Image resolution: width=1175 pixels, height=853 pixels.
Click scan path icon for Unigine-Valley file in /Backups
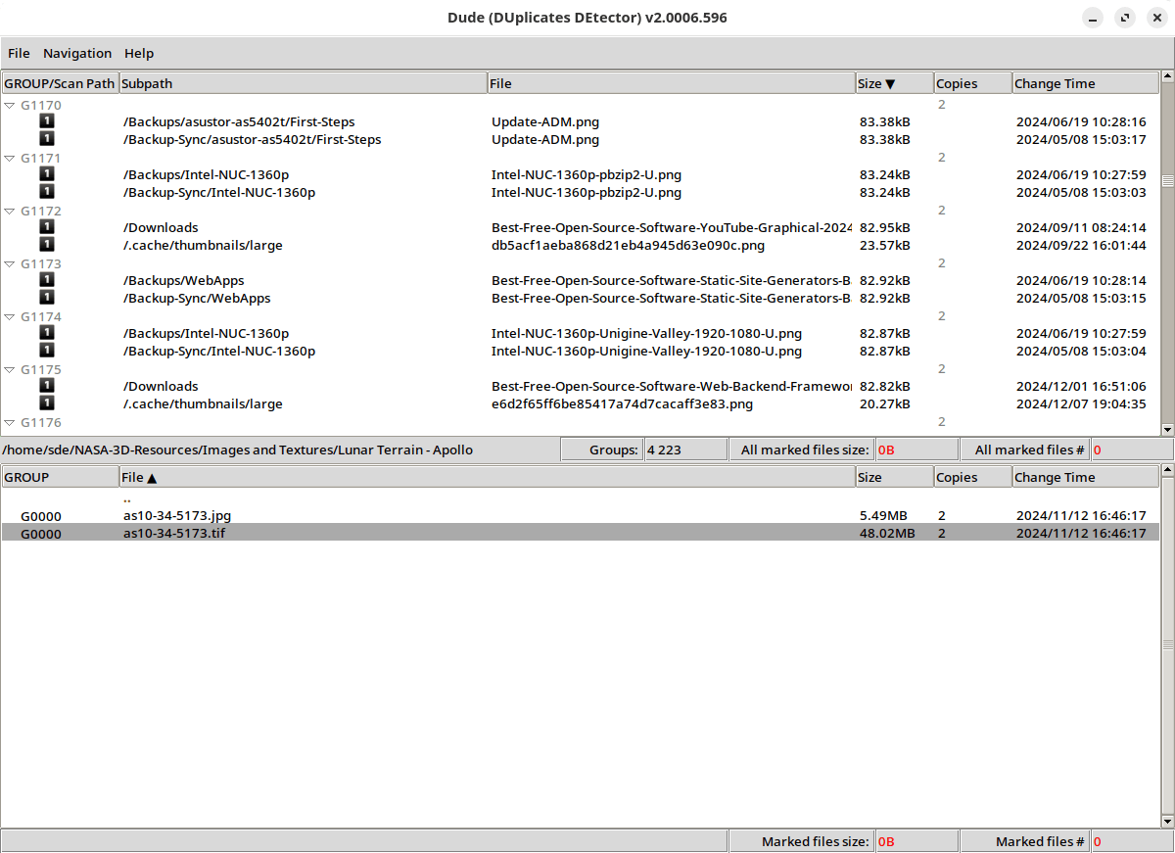pyautogui.click(x=47, y=333)
